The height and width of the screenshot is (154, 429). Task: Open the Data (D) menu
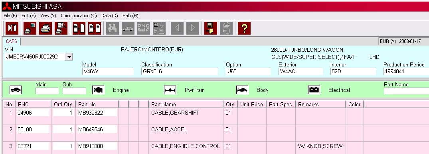pyautogui.click(x=110, y=16)
